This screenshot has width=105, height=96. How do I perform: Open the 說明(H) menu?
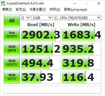pyautogui.click(x=55, y=9)
